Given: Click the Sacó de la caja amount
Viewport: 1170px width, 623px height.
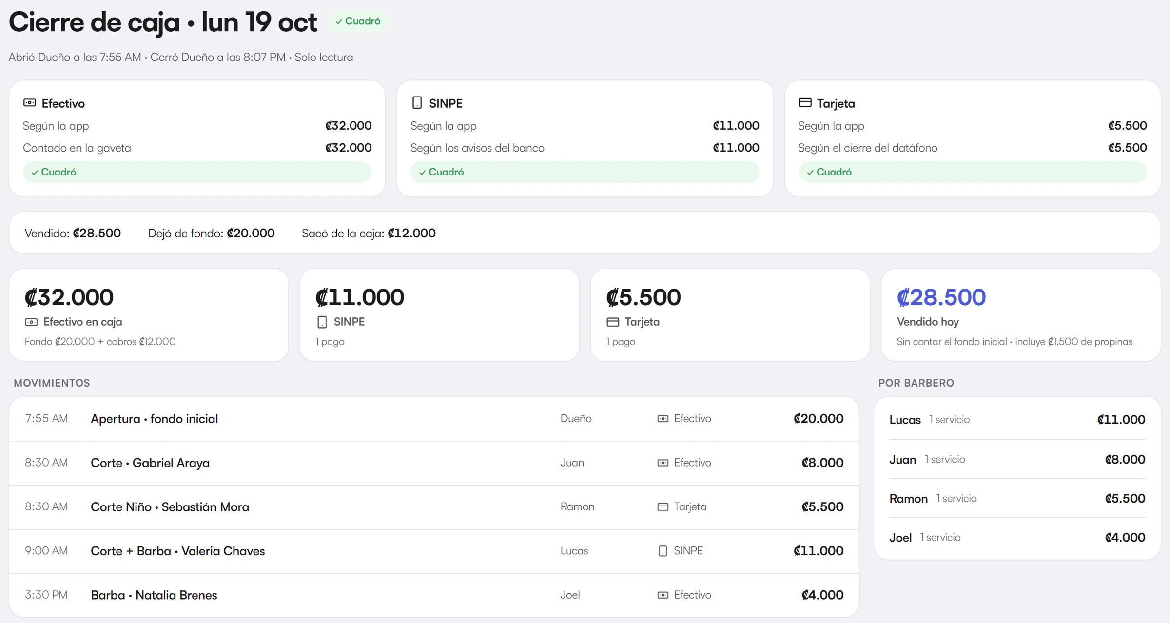Looking at the screenshot, I should coord(411,234).
